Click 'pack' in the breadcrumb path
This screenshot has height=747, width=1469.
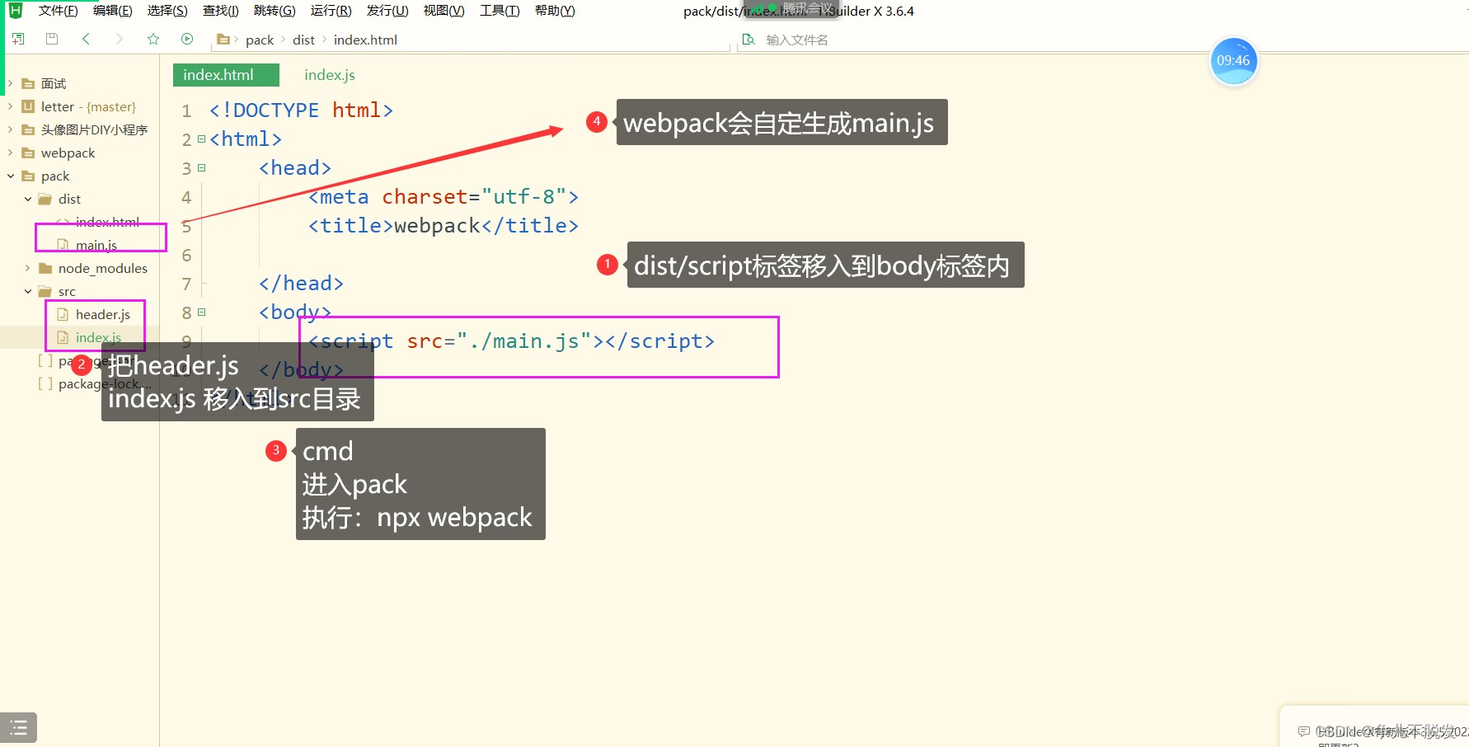(x=260, y=40)
